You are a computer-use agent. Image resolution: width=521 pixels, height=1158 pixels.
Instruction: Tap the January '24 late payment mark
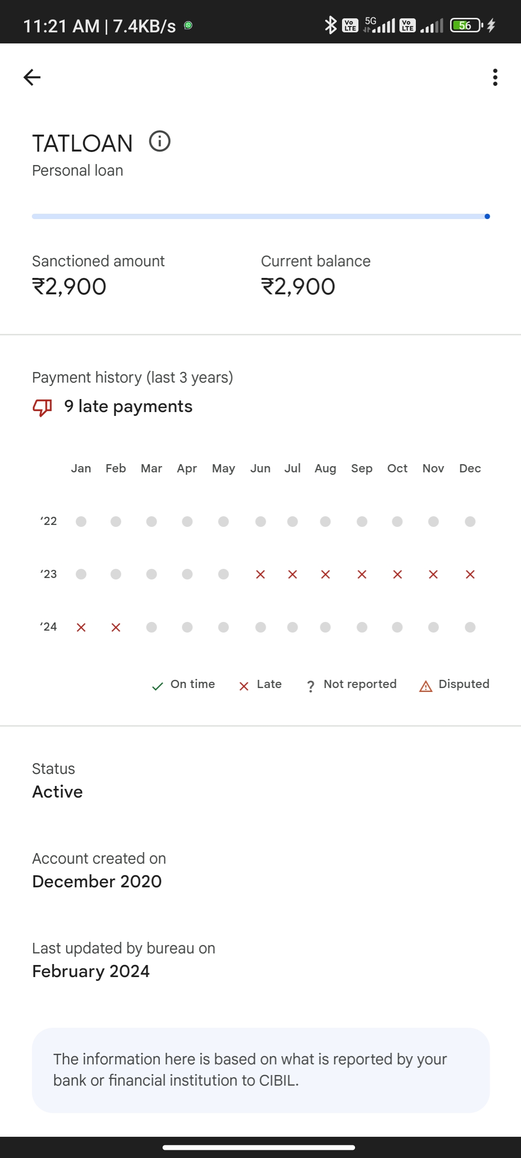pyautogui.click(x=81, y=627)
